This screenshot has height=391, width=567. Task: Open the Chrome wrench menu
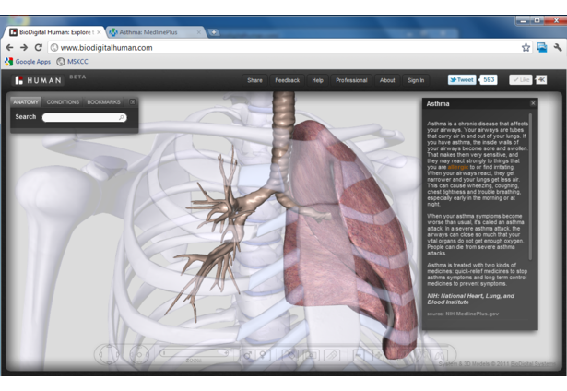pyautogui.click(x=557, y=47)
